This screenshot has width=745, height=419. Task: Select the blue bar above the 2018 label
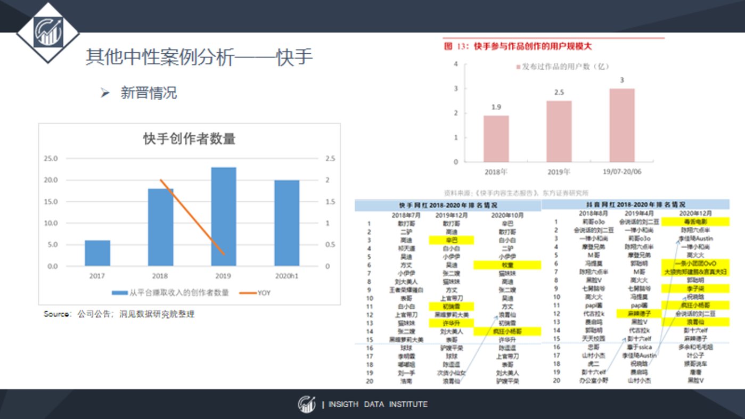(x=160, y=227)
